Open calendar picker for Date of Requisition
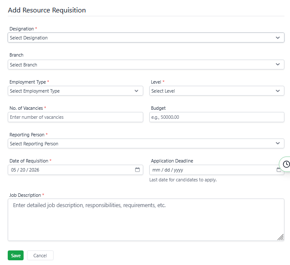290x265 pixels. click(x=137, y=169)
